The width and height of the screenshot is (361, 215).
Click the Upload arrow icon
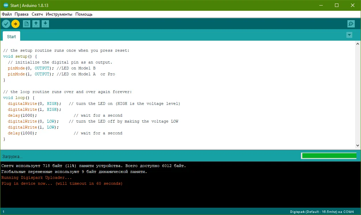(x=15, y=24)
